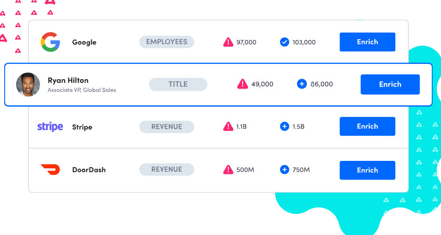Click plus icon beside 1.5B
441x235 pixels.
point(285,127)
